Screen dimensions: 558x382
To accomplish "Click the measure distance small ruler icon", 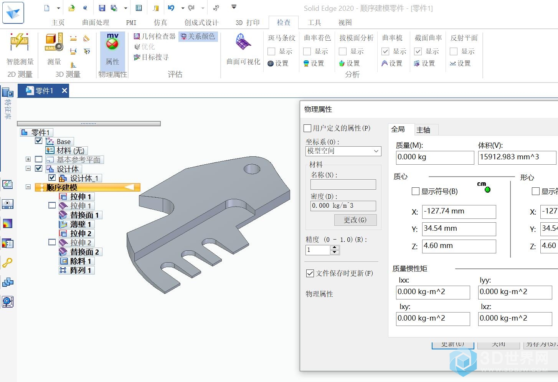I will (73, 39).
